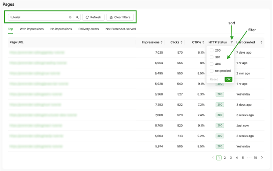Go to page 10
Viewport: 273px width, 171px height.
click(255, 158)
